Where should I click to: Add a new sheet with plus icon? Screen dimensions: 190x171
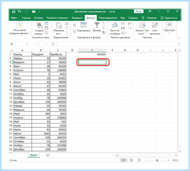point(48,155)
